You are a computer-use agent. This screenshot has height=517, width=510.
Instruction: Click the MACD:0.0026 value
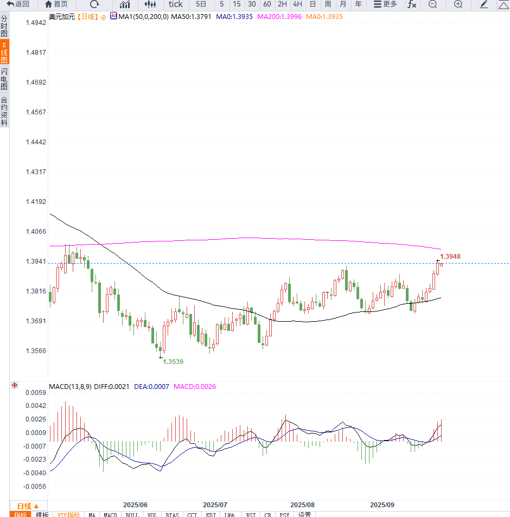tap(195, 386)
